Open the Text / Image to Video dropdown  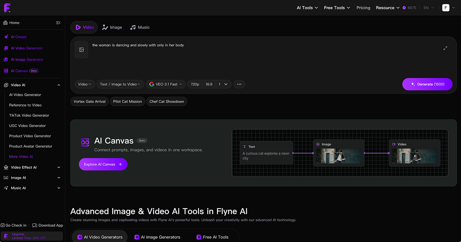tap(120, 84)
